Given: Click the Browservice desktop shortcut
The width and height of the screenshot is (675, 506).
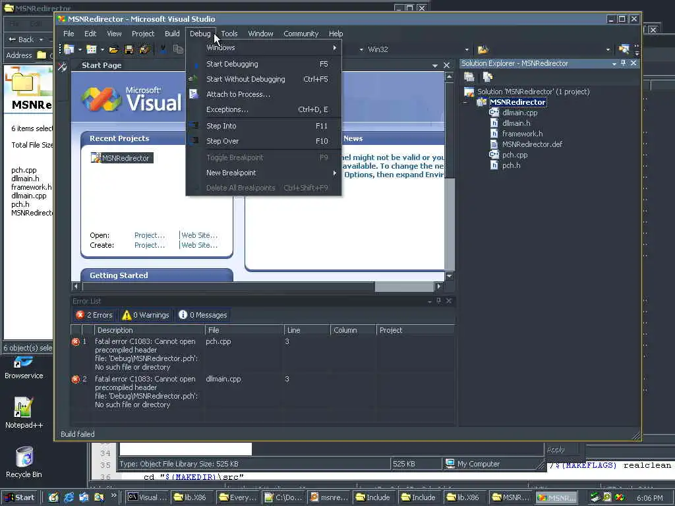Looking at the screenshot, I should [24, 368].
